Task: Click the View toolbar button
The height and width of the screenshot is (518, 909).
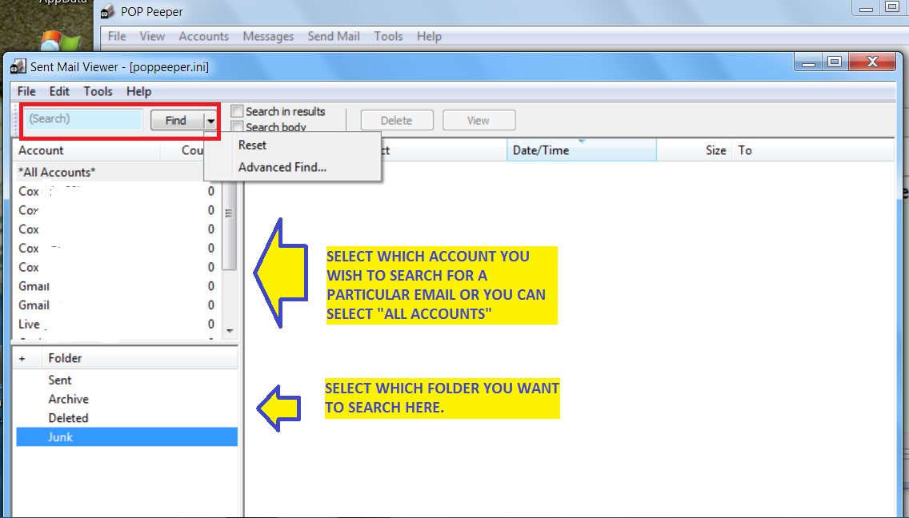Action: coord(479,121)
